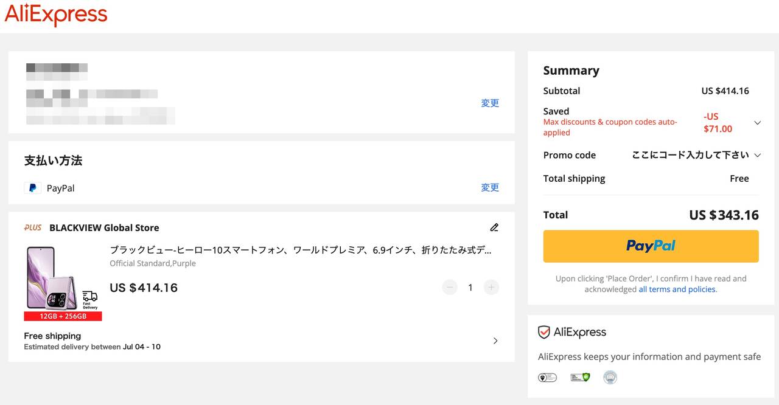The height and width of the screenshot is (405, 779).
Task: Click the Fast Delivery truck icon
Action: pos(90,298)
